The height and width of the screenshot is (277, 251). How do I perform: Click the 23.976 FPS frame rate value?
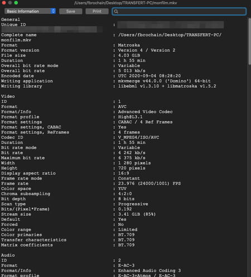[x=149, y=184]
